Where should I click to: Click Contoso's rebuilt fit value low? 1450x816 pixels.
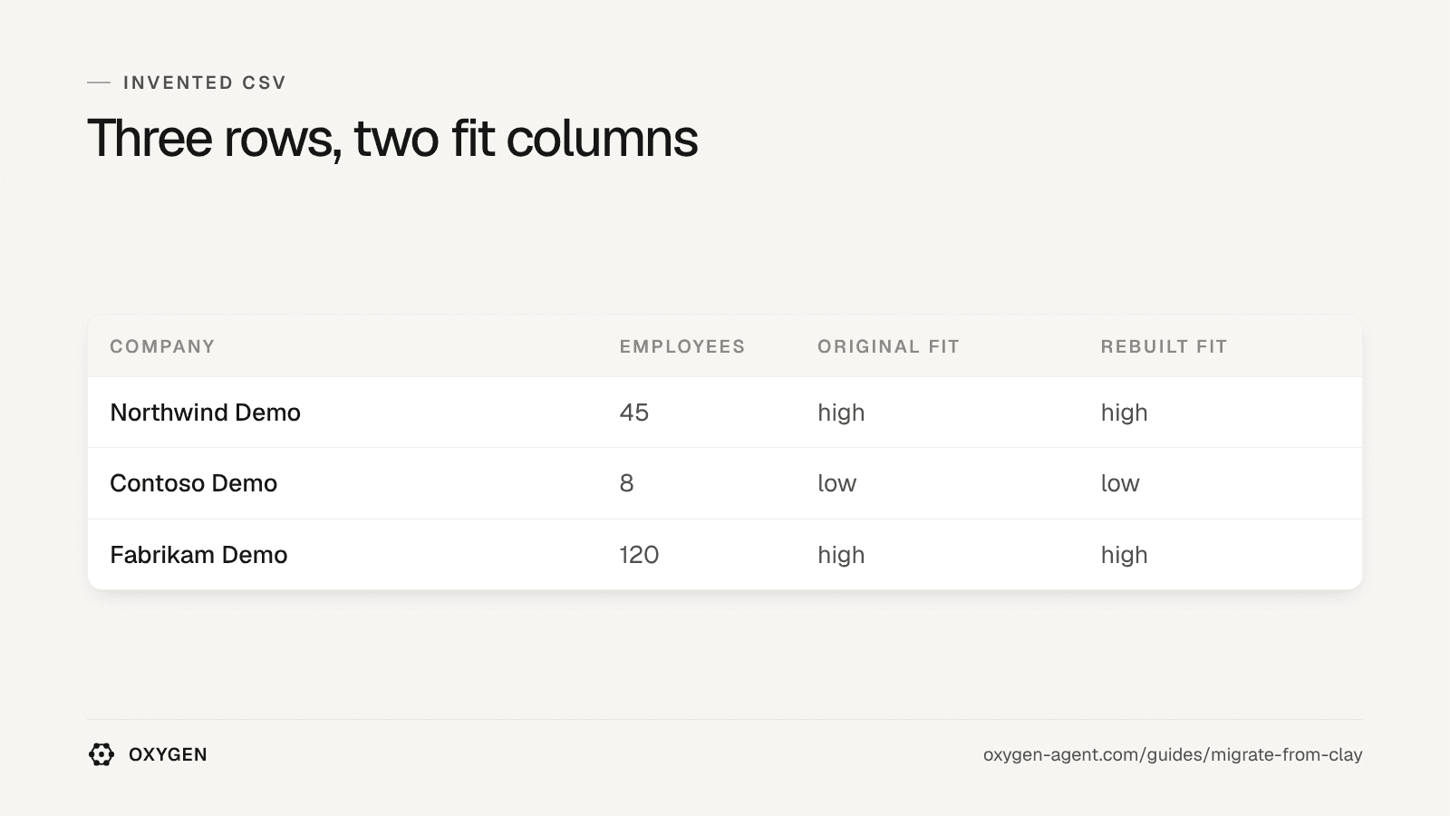1120,483
